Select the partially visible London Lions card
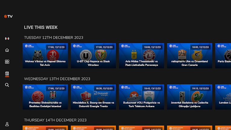Screen dimensions: 231x130 pos(223,97)
